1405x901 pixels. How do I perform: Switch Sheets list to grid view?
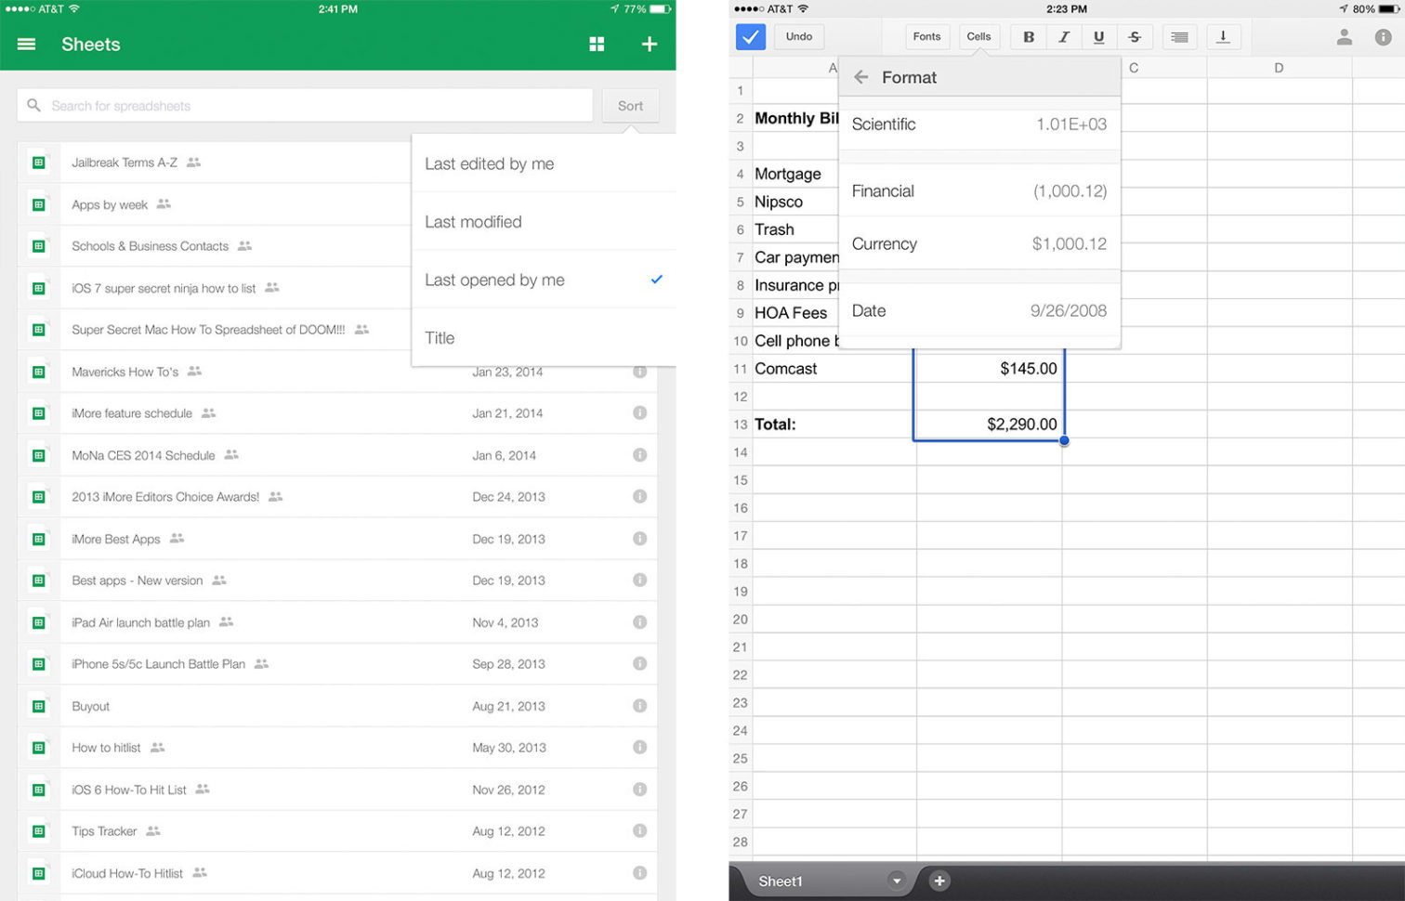(597, 44)
